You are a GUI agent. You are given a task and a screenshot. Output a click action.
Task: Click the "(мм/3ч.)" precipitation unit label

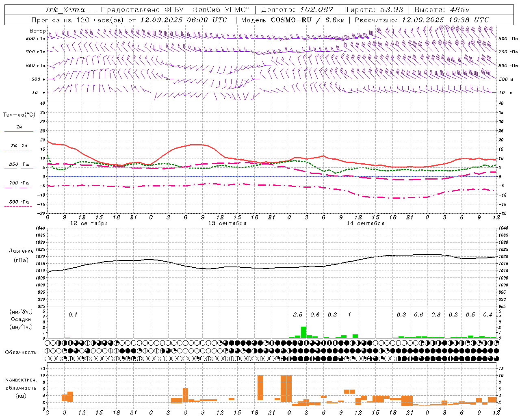click(20, 312)
